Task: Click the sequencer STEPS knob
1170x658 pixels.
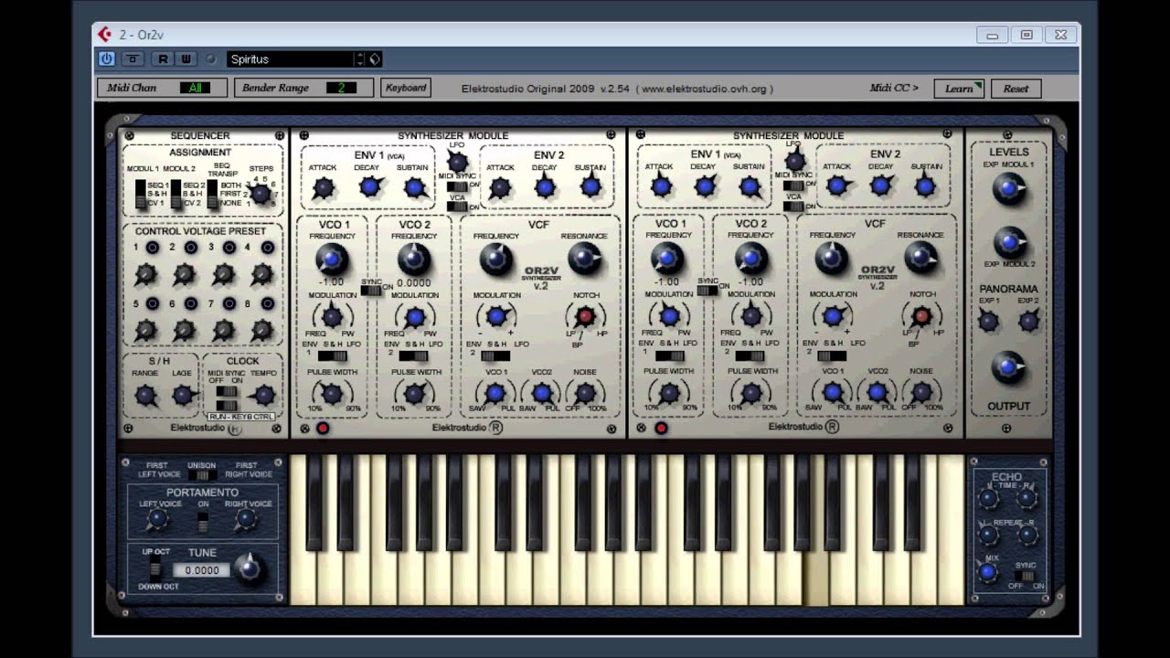Action: coord(261,193)
